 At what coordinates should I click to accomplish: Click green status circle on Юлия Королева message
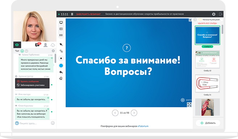click(x=48, y=109)
